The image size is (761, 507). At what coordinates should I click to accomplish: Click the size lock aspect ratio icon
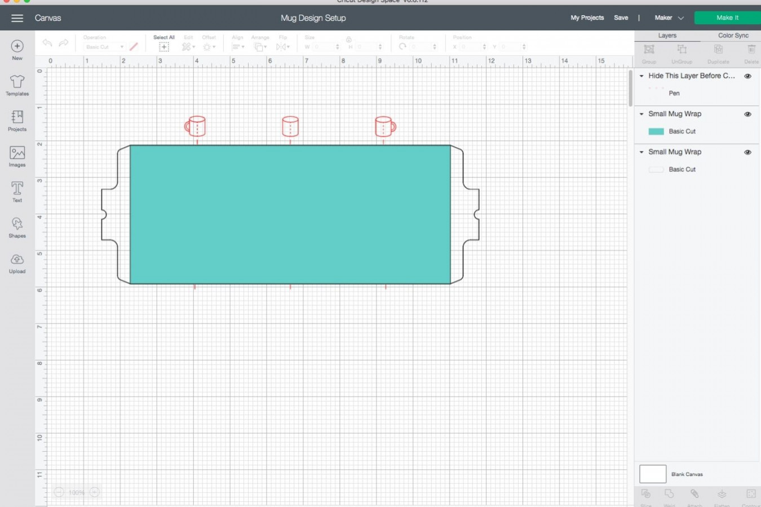(349, 39)
